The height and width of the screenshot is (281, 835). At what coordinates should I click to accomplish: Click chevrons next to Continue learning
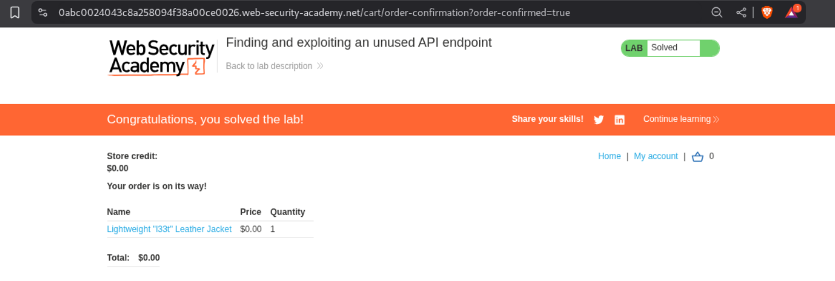(716, 119)
